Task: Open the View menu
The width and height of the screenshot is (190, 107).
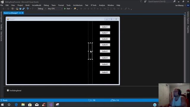Action: (13, 5)
